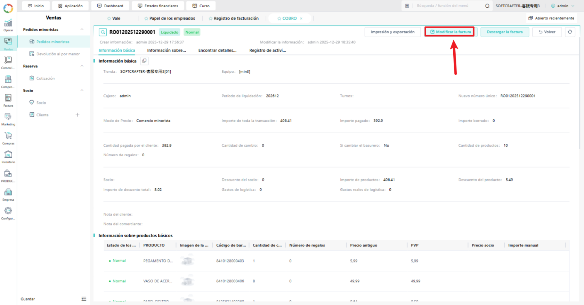Open Configuración gear in sidebar
Screen dimensions: 584x305
[8, 213]
